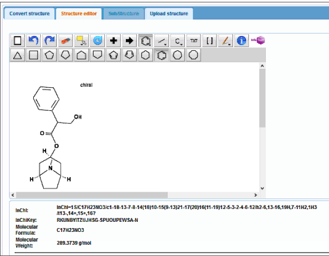Open the atom C element dropdown
329x256 pixels.
[x=178, y=40]
